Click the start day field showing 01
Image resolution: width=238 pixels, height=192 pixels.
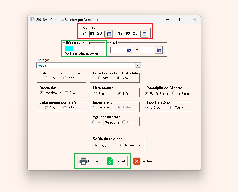pos(86,34)
